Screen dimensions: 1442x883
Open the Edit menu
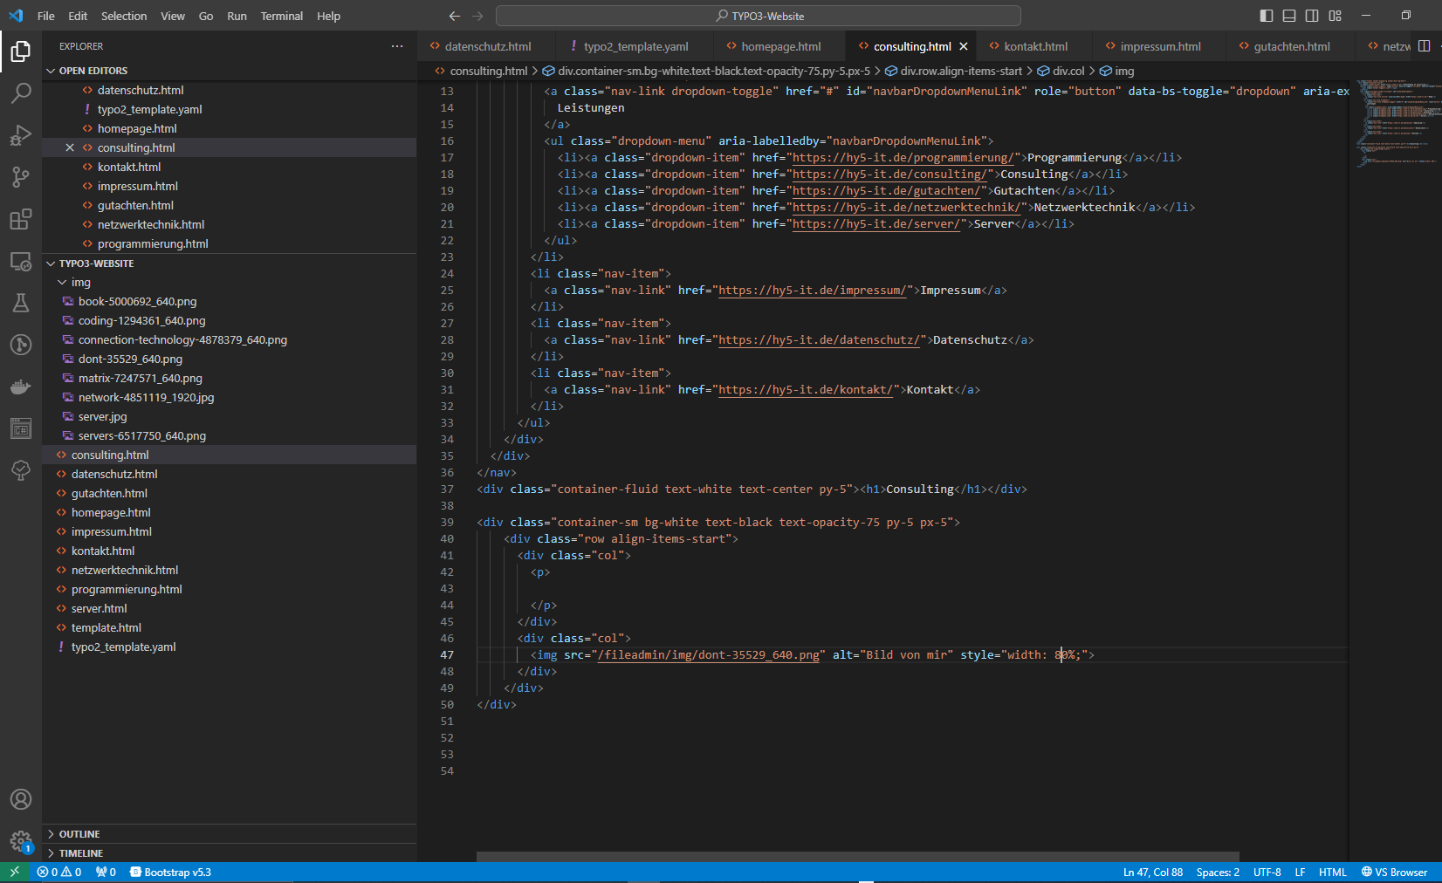(x=78, y=16)
